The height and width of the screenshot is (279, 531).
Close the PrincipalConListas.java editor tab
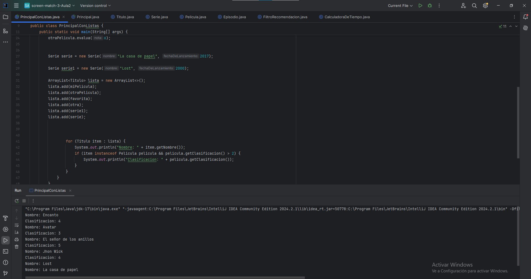pos(64,17)
